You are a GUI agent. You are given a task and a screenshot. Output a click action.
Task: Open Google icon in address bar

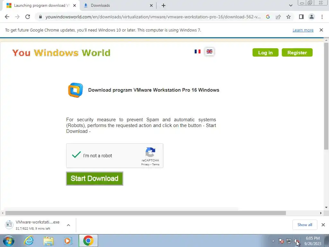(x=268, y=17)
